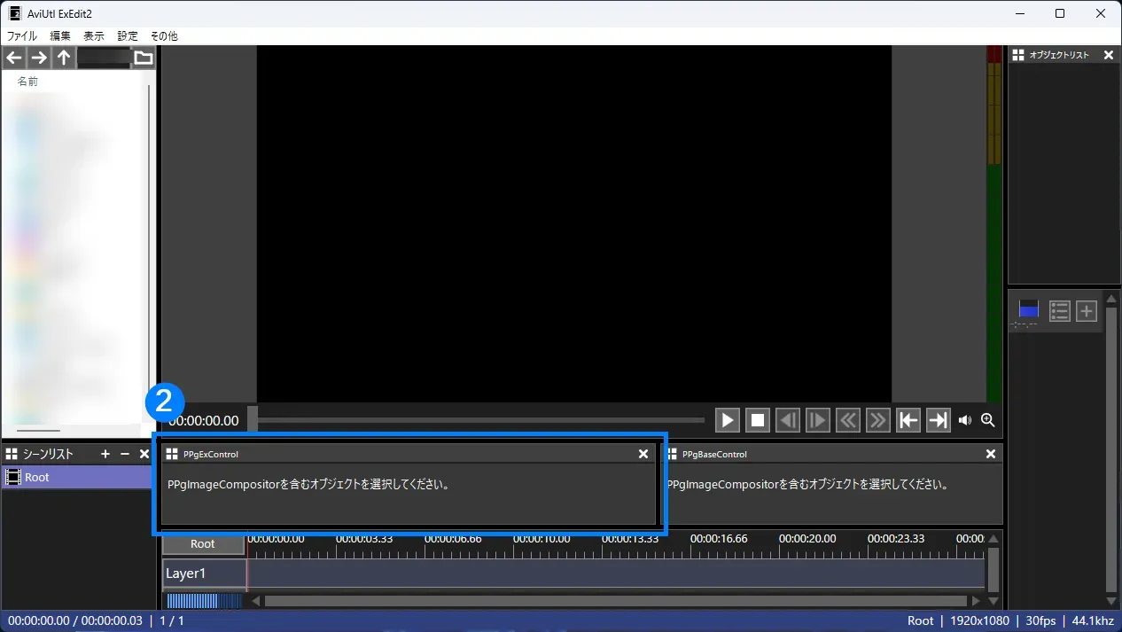Go up one folder level
The width and height of the screenshot is (1122, 632).
(64, 58)
